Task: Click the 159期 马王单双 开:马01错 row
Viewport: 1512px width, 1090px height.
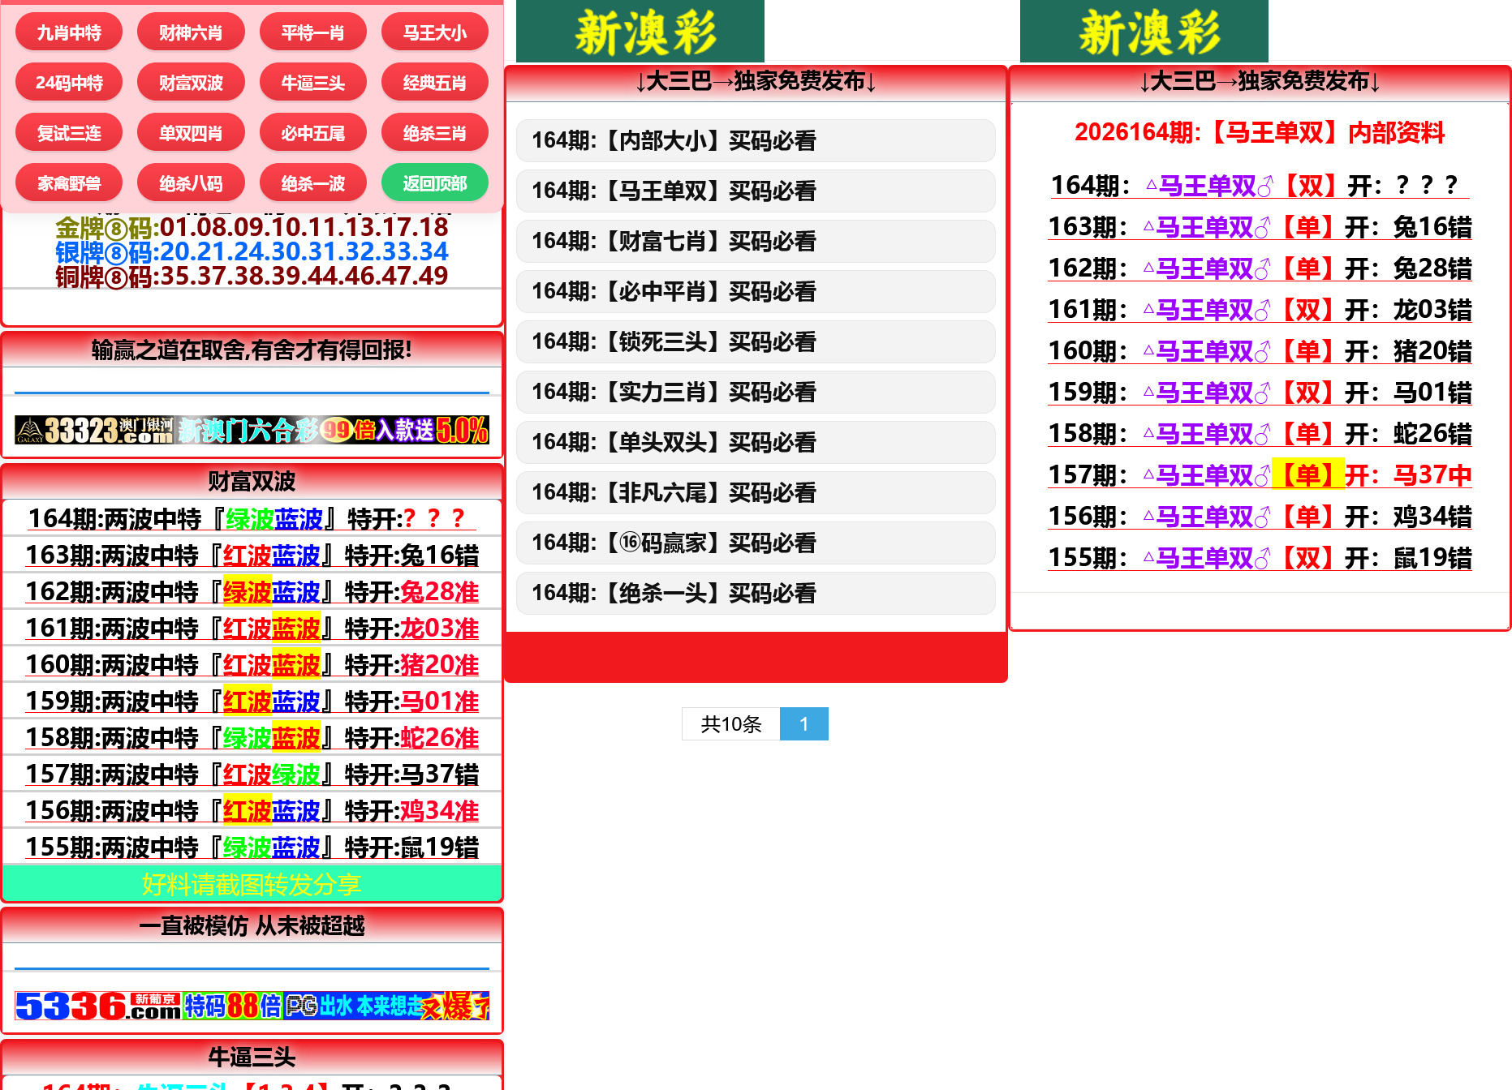Action: (1260, 393)
